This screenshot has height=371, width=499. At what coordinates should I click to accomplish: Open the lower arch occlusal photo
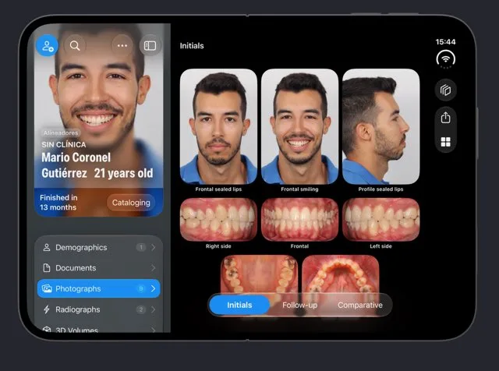pyautogui.click(x=340, y=275)
